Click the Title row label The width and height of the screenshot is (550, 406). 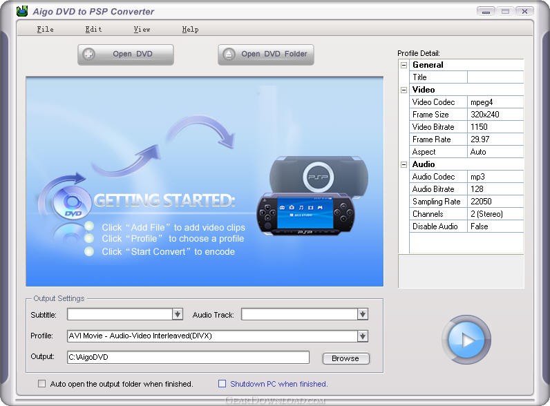(x=438, y=77)
